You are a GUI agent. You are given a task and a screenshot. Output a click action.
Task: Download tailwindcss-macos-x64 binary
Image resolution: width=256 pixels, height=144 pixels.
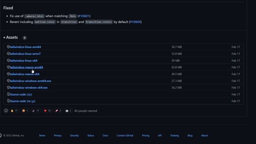pos(24,74)
